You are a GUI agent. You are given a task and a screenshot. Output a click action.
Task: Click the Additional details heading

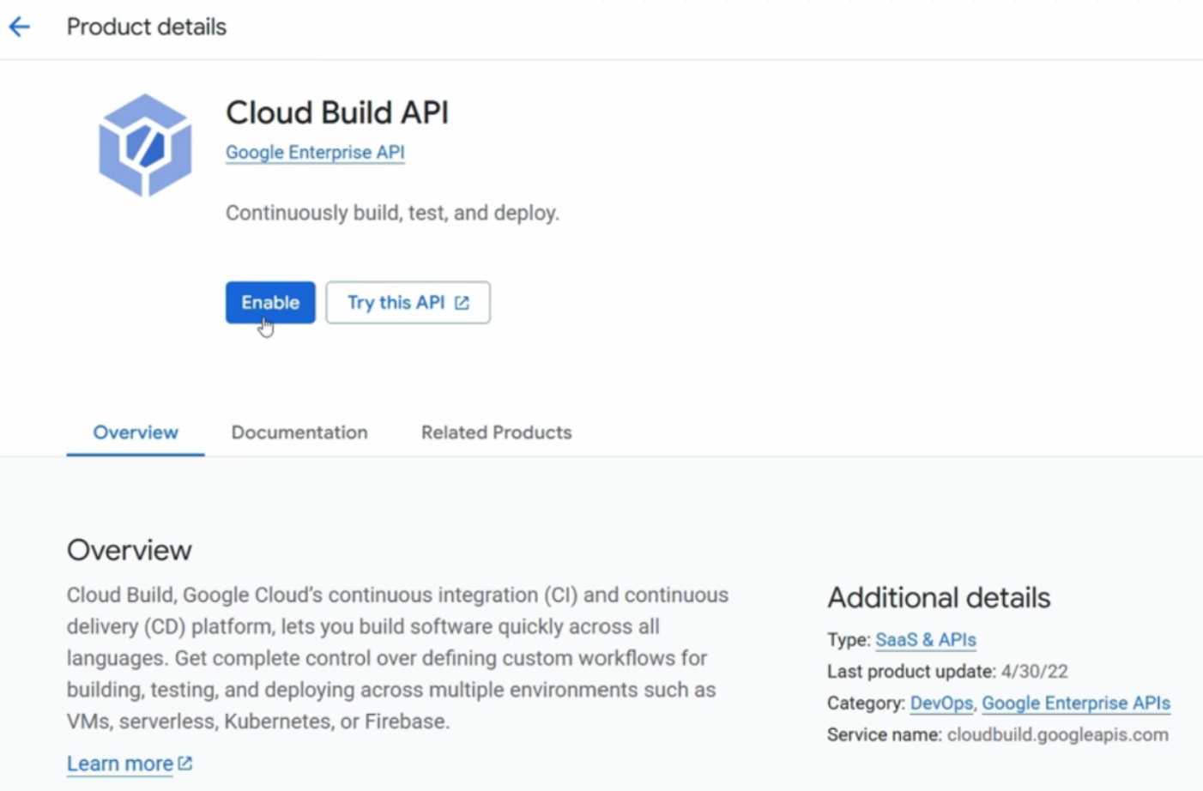point(939,597)
